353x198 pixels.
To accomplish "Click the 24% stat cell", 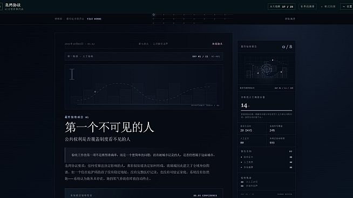I will tap(281, 129).
